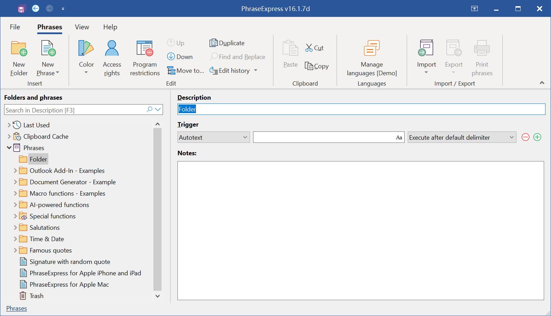Click the tree scrollbar up arrow

point(157,124)
